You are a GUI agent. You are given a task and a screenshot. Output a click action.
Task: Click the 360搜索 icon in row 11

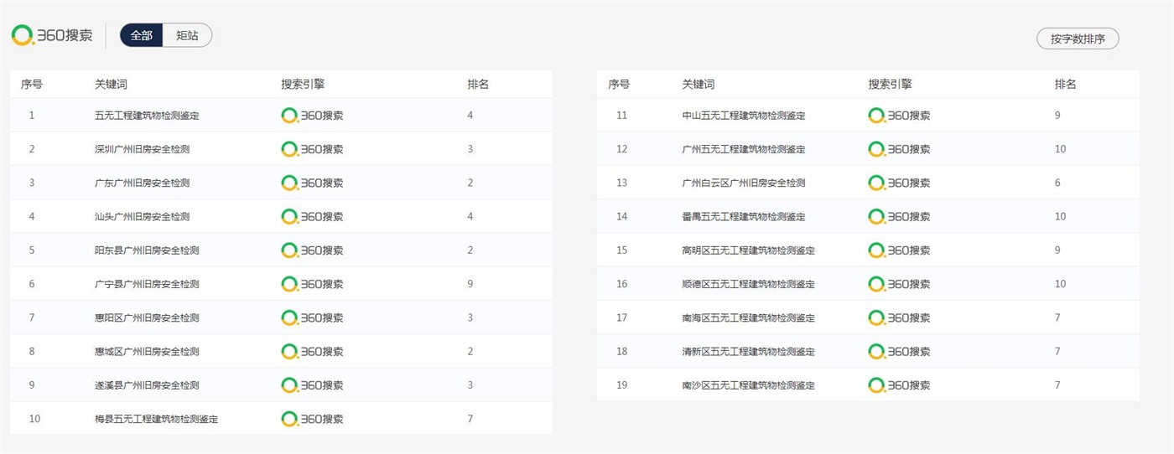tap(899, 116)
